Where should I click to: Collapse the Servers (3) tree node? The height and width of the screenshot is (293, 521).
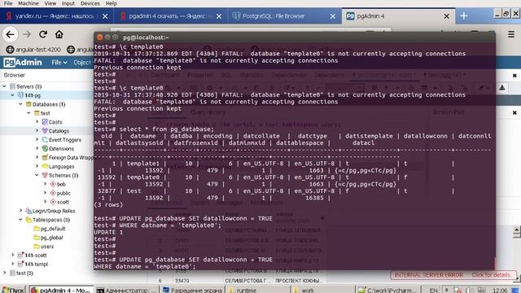pyautogui.click(x=5, y=86)
